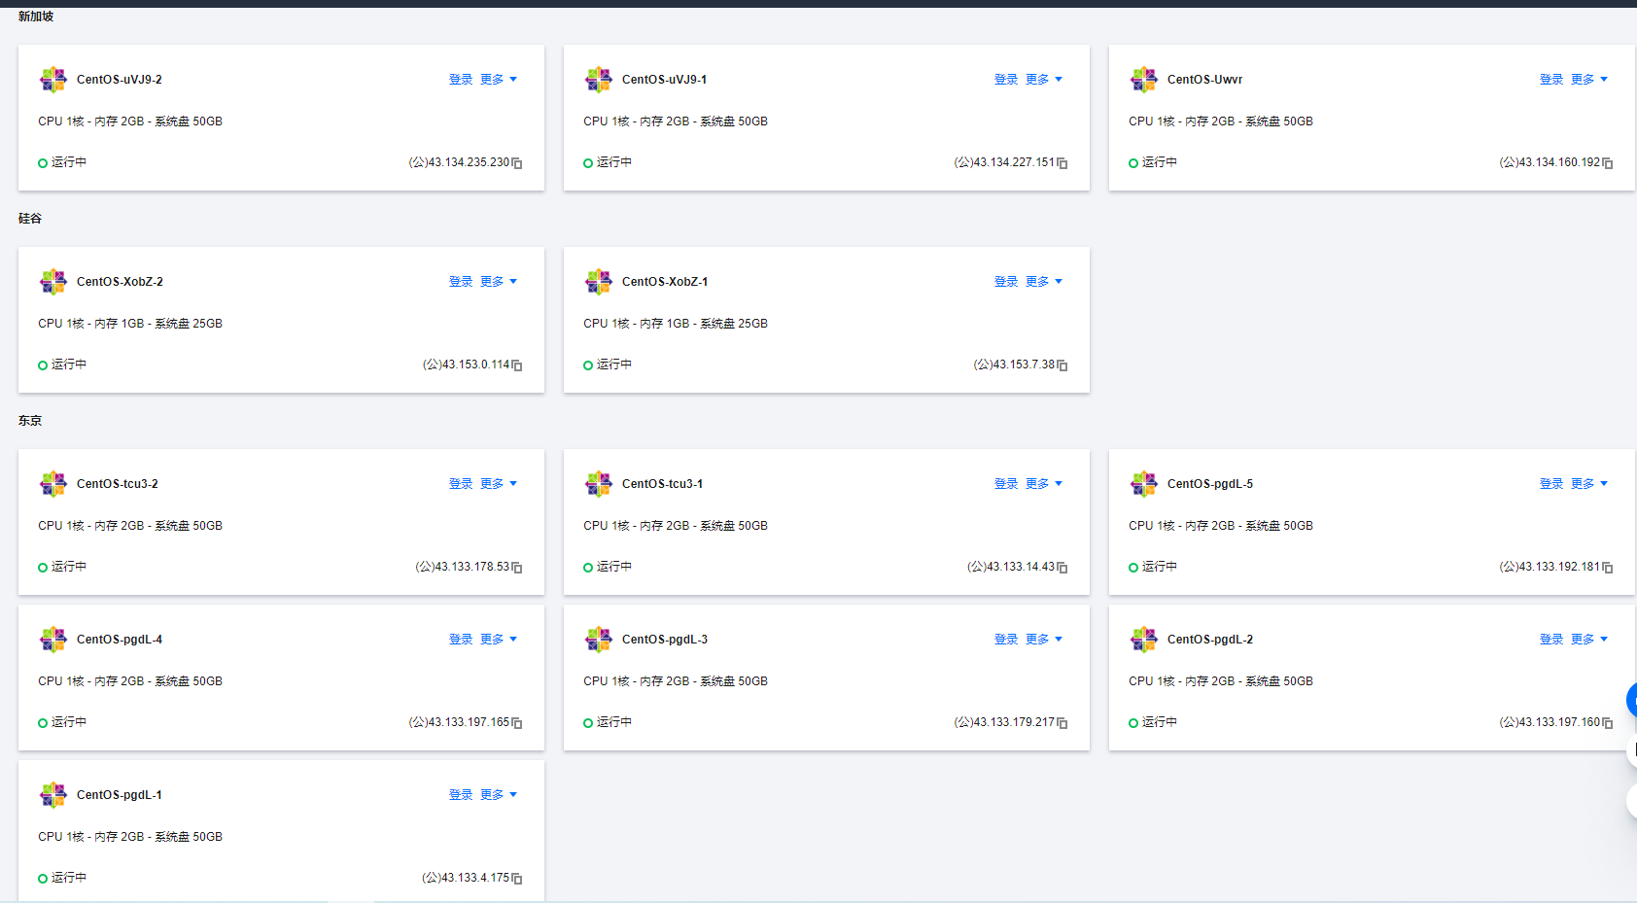
Task: Click the CentOS logo of CentOS-XobZ-1
Action: click(x=598, y=282)
